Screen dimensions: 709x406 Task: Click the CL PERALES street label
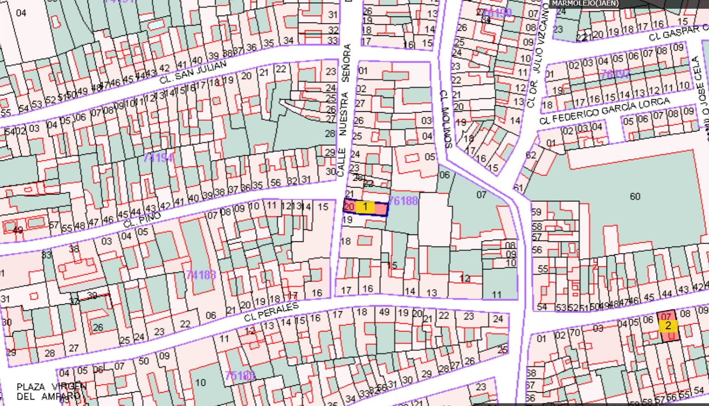coord(271,312)
